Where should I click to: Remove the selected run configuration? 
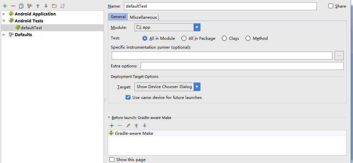[13, 6]
